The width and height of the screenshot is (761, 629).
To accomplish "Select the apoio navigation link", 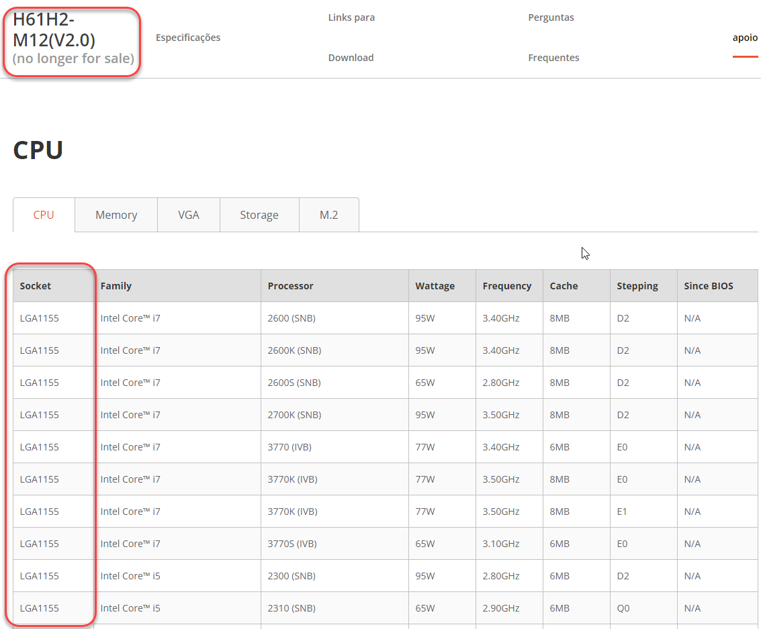I will point(745,38).
